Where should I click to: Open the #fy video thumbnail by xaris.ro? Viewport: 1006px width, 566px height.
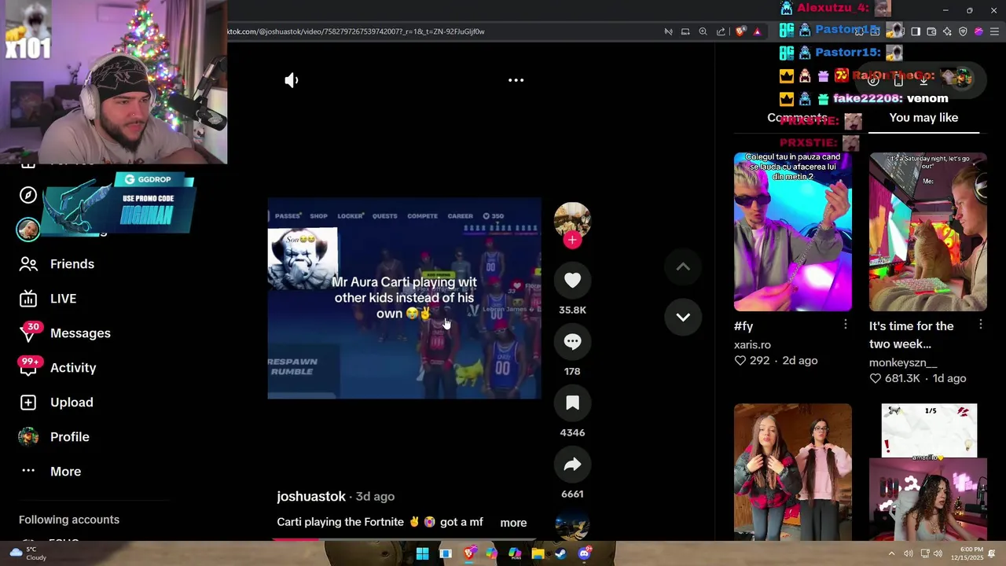[x=792, y=232]
